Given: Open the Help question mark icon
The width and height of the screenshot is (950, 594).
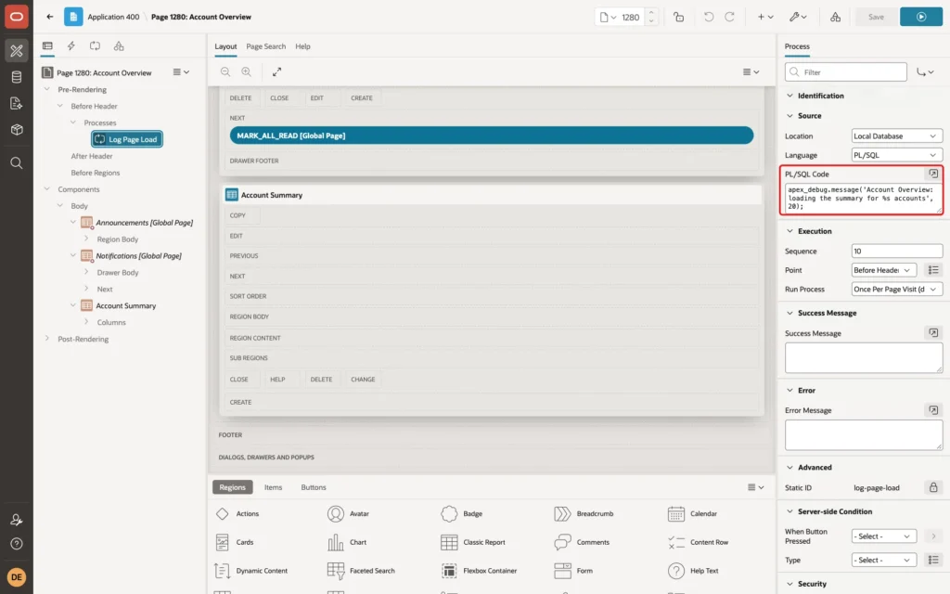Looking at the screenshot, I should (x=17, y=544).
